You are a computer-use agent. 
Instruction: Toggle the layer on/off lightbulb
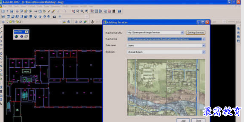click(x=7, y=22)
